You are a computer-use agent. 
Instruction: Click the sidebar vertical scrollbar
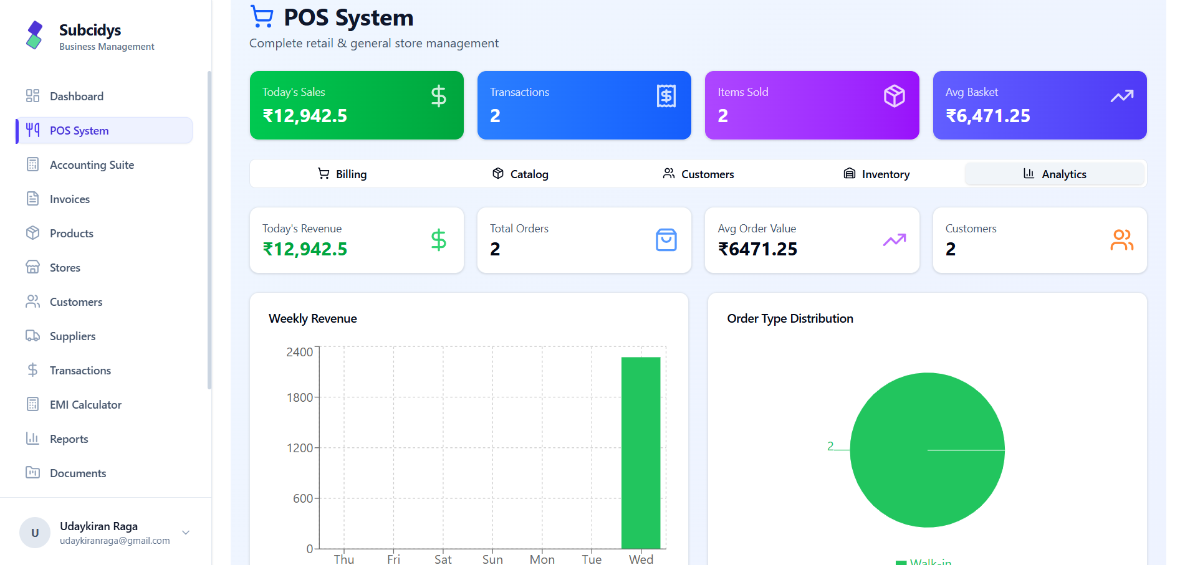tap(209, 230)
